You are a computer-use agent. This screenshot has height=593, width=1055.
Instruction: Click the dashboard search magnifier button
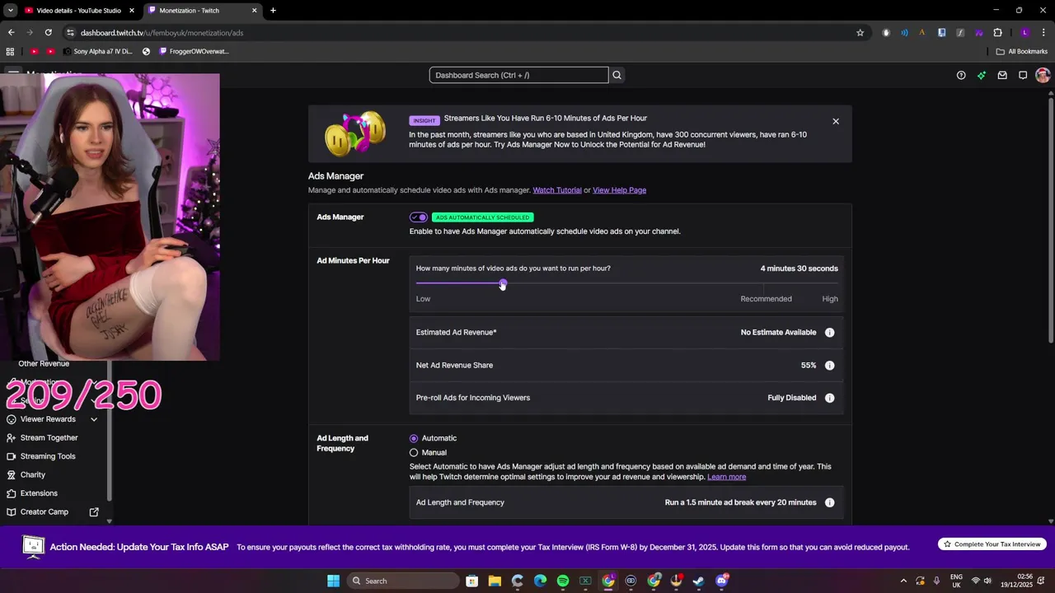(x=617, y=75)
